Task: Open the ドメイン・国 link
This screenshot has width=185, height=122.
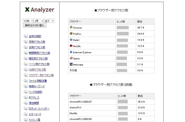Action: click(x=34, y=120)
